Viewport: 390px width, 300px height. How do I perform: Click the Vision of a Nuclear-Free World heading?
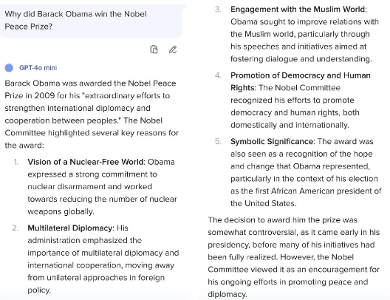click(x=86, y=162)
